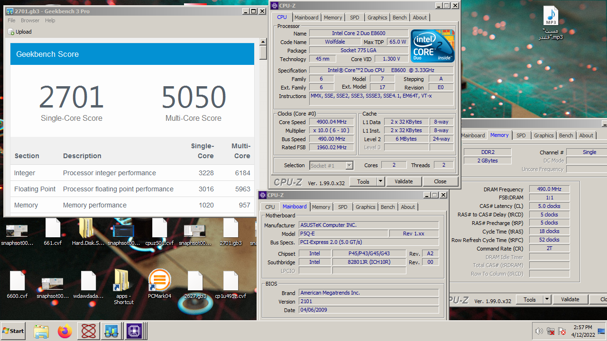Viewport: 607px width, 341px height.
Task: Click the network tray icon with red X
Action: click(x=551, y=331)
